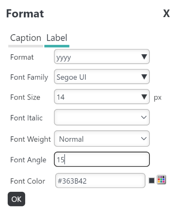Click the Font Italic chevron

coord(144,117)
